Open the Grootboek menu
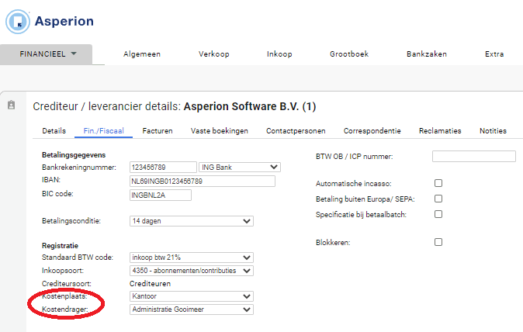 349,54
